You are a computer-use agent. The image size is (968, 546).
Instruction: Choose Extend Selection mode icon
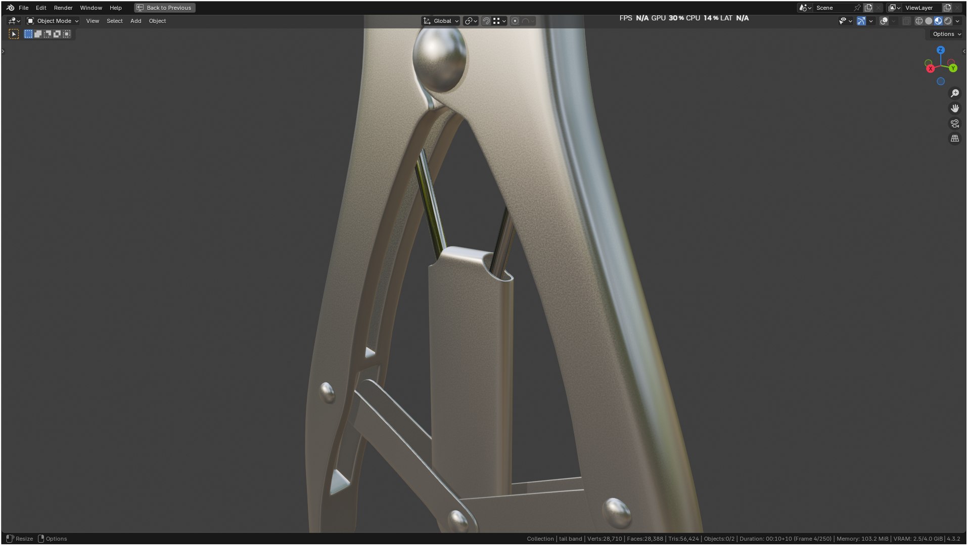[x=38, y=34]
